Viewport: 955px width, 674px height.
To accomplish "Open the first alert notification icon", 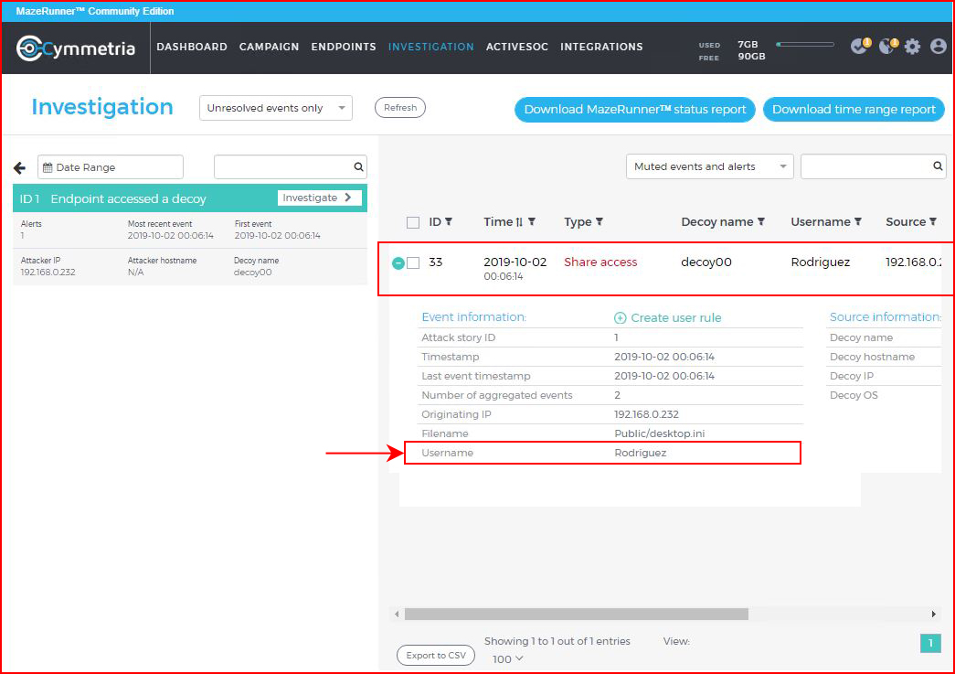I will coord(860,46).
